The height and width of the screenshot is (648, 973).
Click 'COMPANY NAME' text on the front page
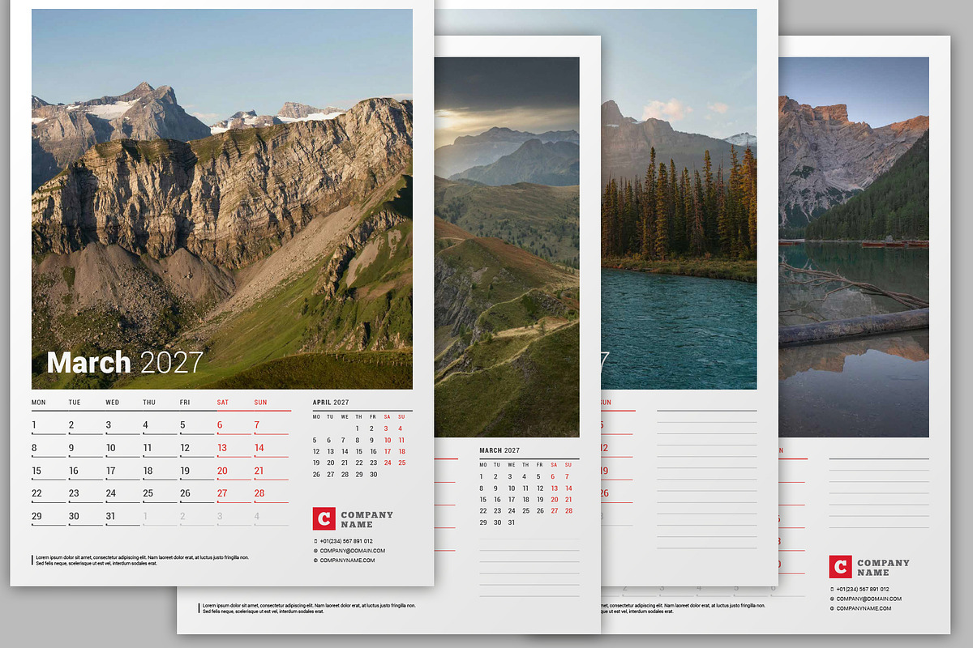pos(367,519)
